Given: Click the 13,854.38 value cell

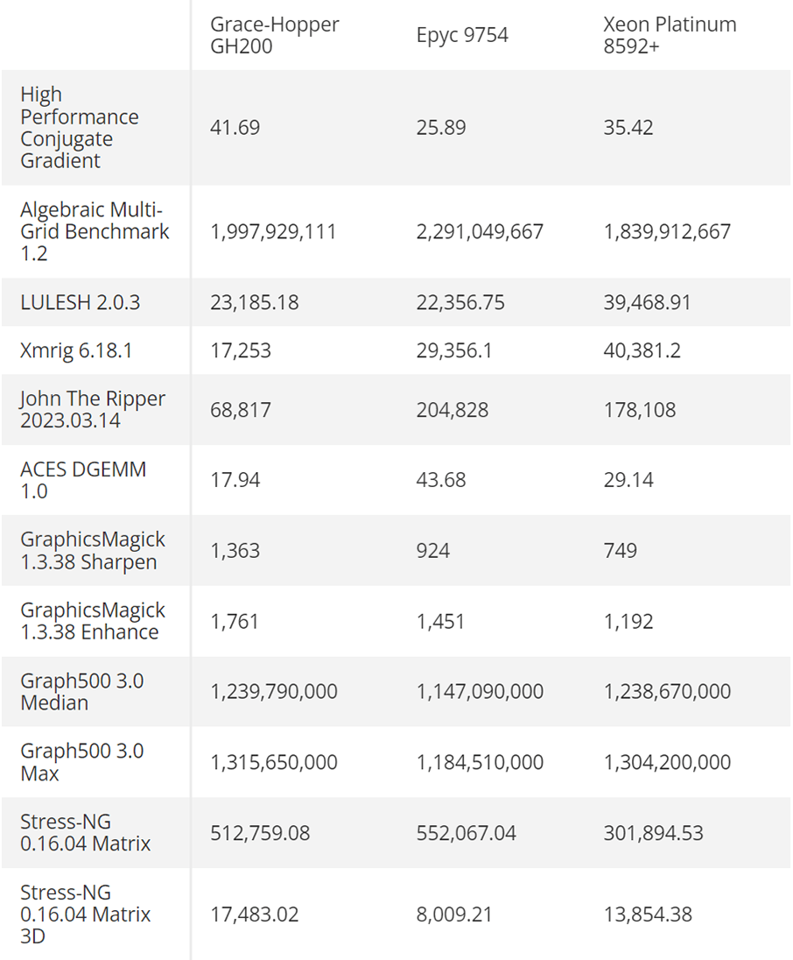Looking at the screenshot, I should tap(648, 915).
